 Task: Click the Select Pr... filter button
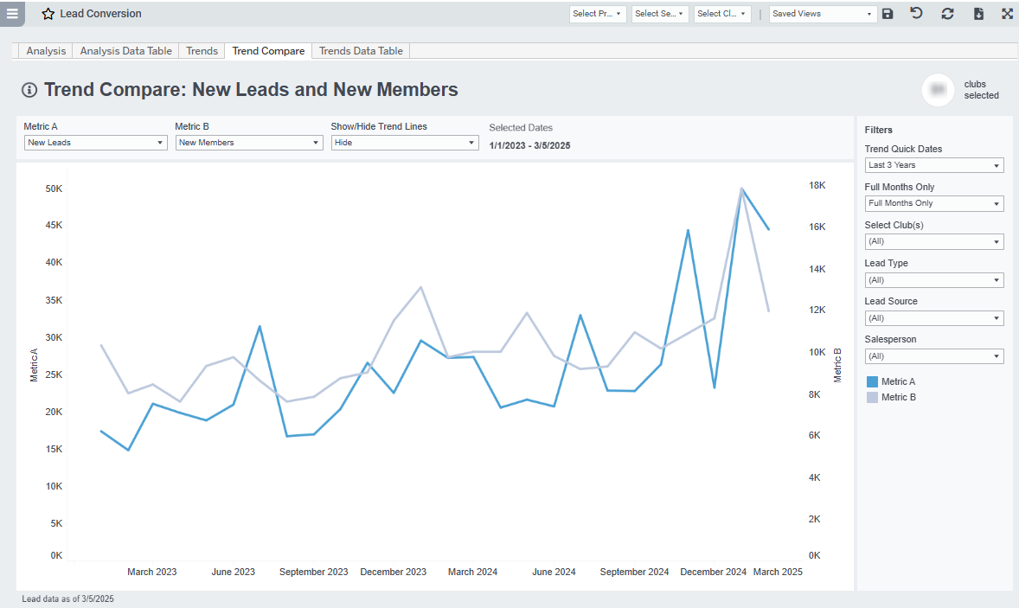tap(598, 14)
